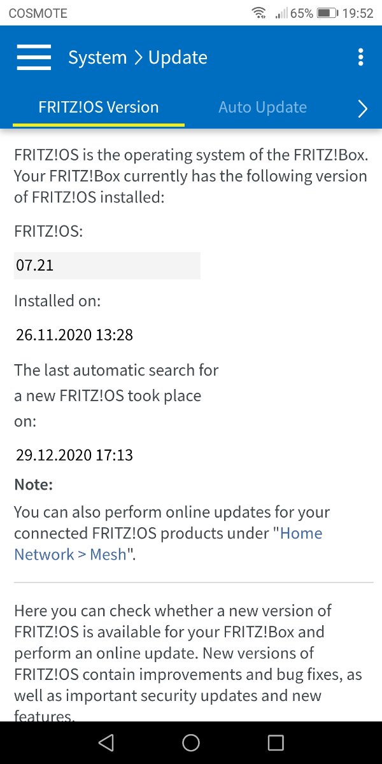Open the three-dot overflow menu
This screenshot has width=382, height=764.
click(361, 57)
